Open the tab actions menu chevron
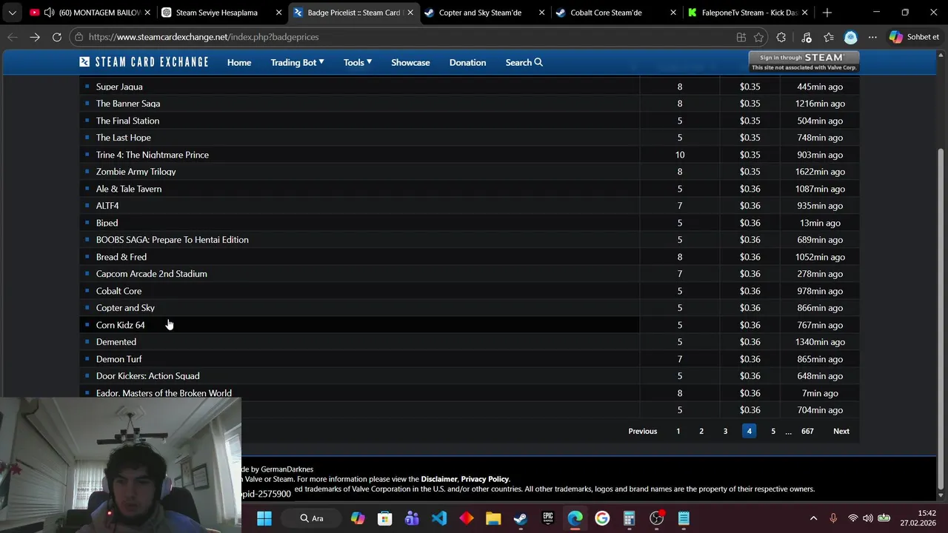Viewport: 948px width, 533px height. [12, 13]
